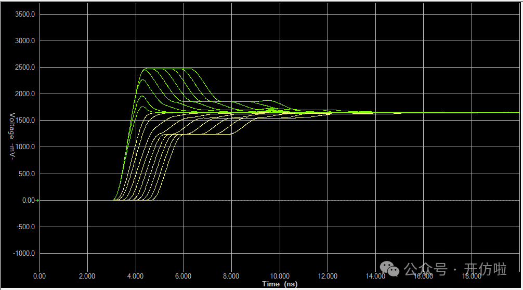The height and width of the screenshot is (290, 523).
Task: Click the 18.000 time axis tick label
Action: 471,276
